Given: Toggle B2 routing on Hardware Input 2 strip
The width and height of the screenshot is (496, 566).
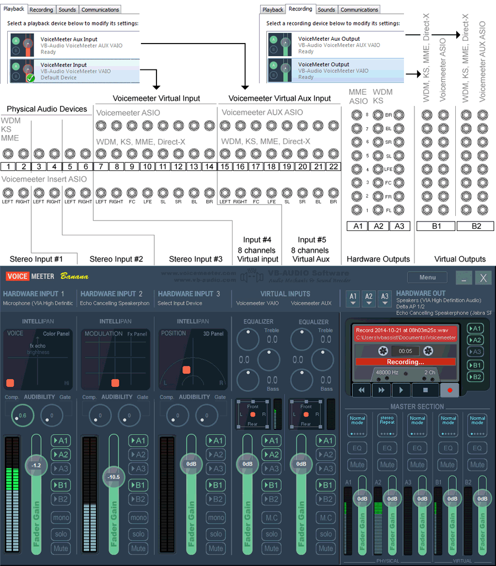Looking at the screenshot, I should click(138, 499).
